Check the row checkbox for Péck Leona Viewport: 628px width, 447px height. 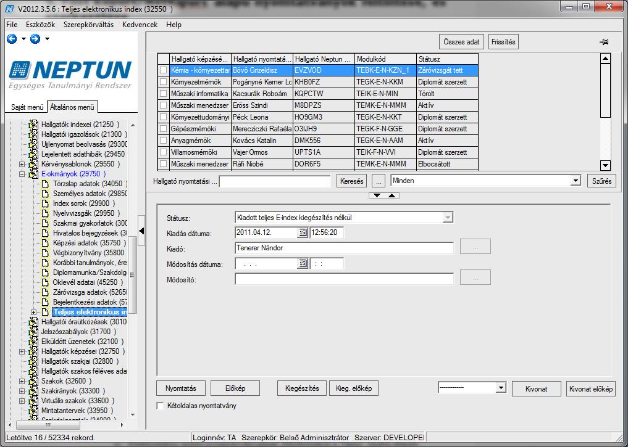pyautogui.click(x=164, y=117)
